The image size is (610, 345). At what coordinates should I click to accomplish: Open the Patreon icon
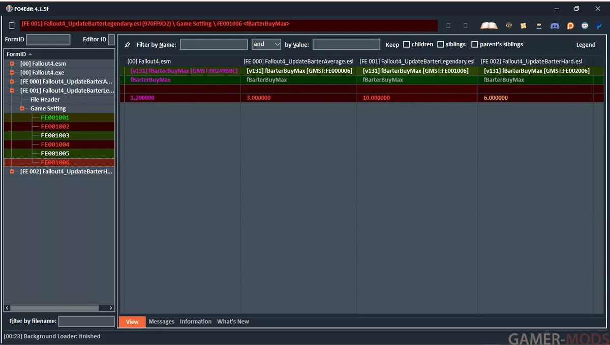570,25
